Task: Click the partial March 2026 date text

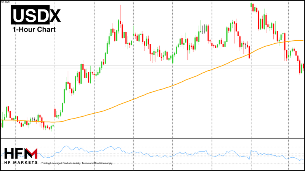Action: coord(5,2)
